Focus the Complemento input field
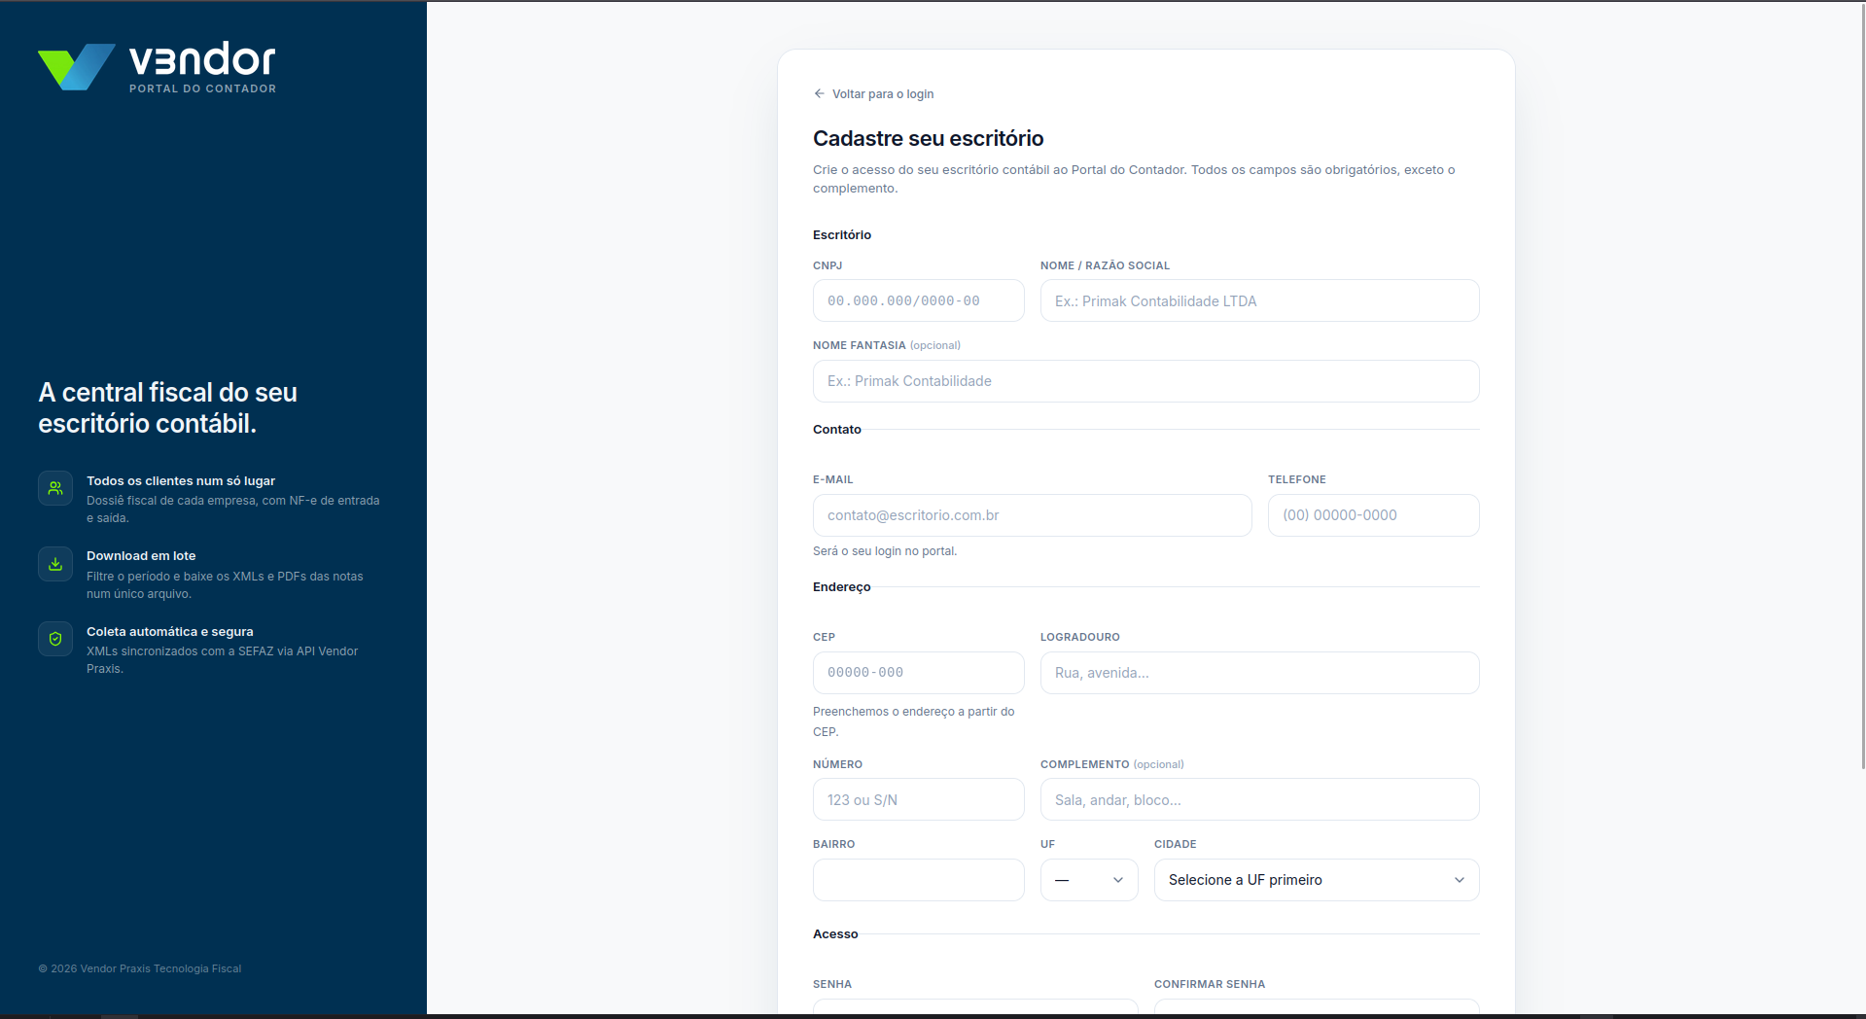This screenshot has height=1019, width=1866. point(1260,799)
